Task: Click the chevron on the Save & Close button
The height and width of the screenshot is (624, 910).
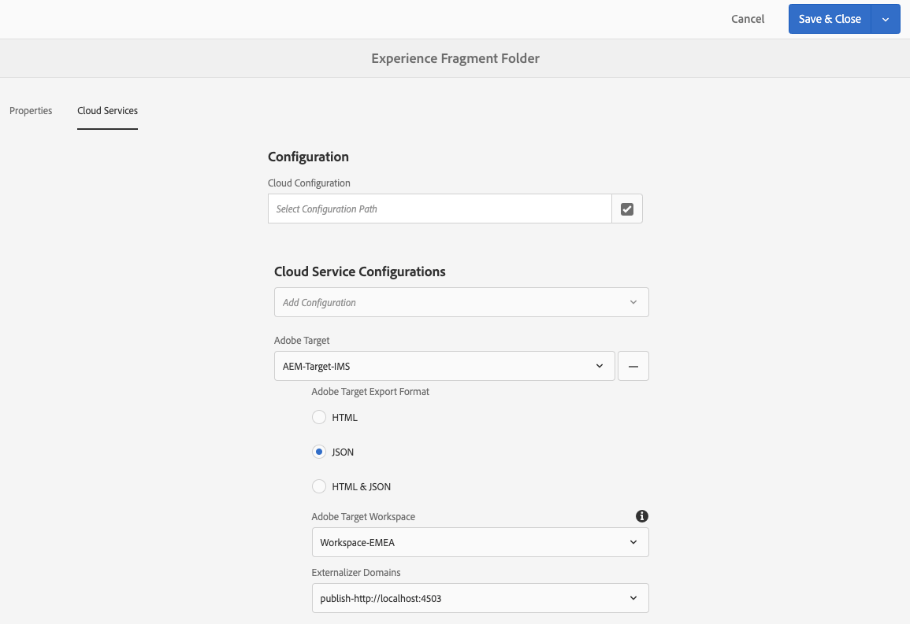Action: click(x=886, y=18)
